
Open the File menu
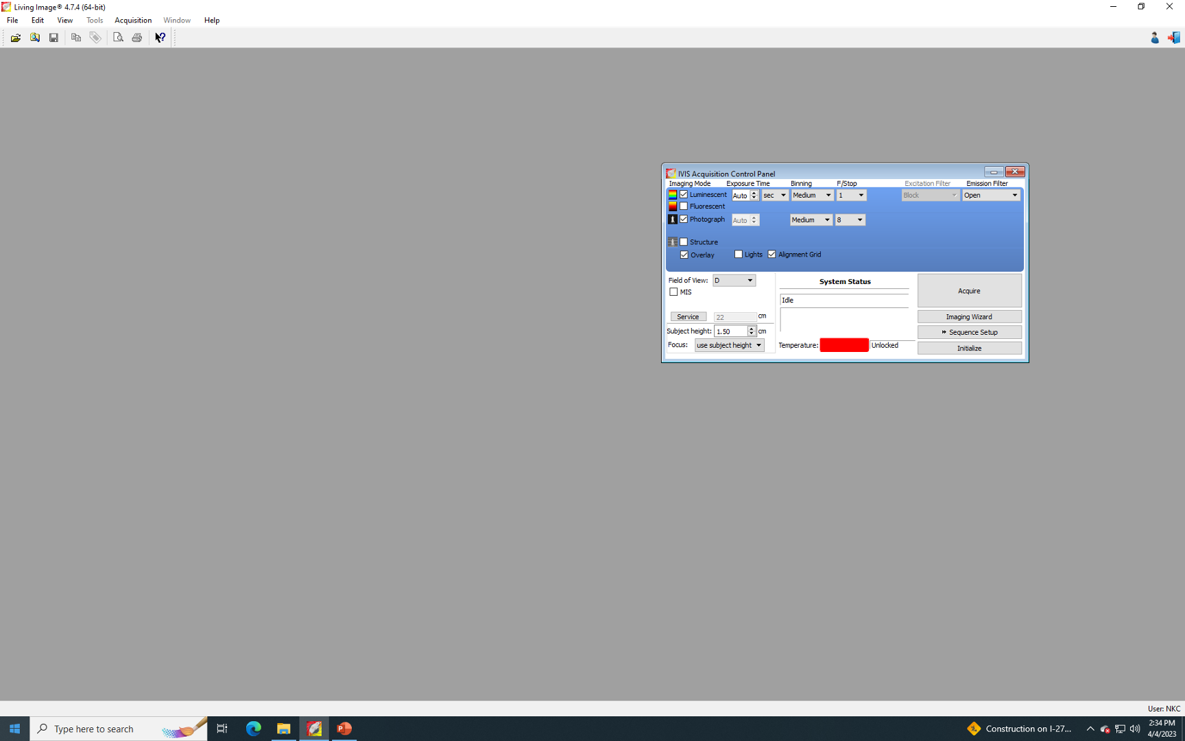click(12, 21)
